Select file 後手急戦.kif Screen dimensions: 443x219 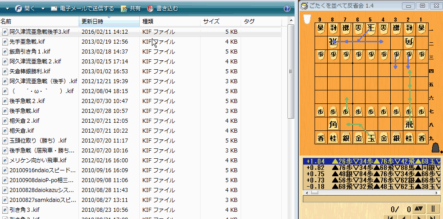[24, 111]
